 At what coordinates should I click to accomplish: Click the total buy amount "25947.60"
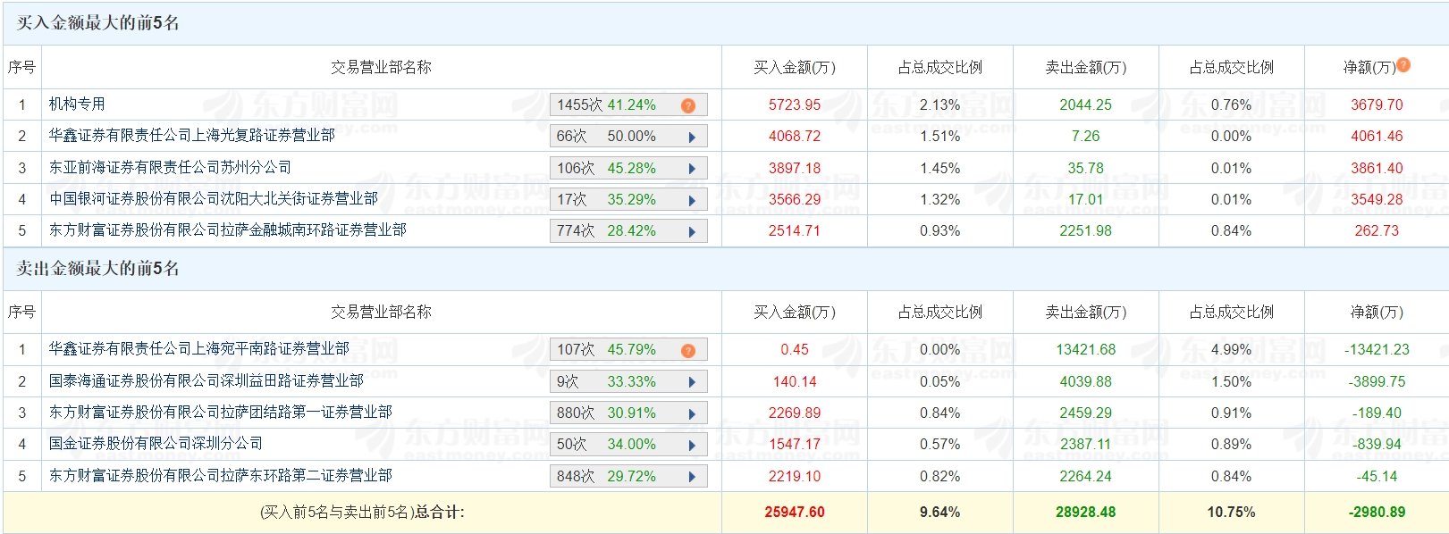tap(795, 513)
